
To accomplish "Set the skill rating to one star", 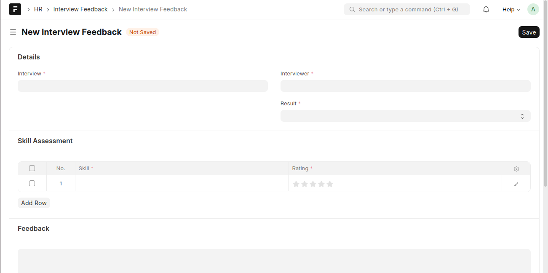I will [296, 184].
